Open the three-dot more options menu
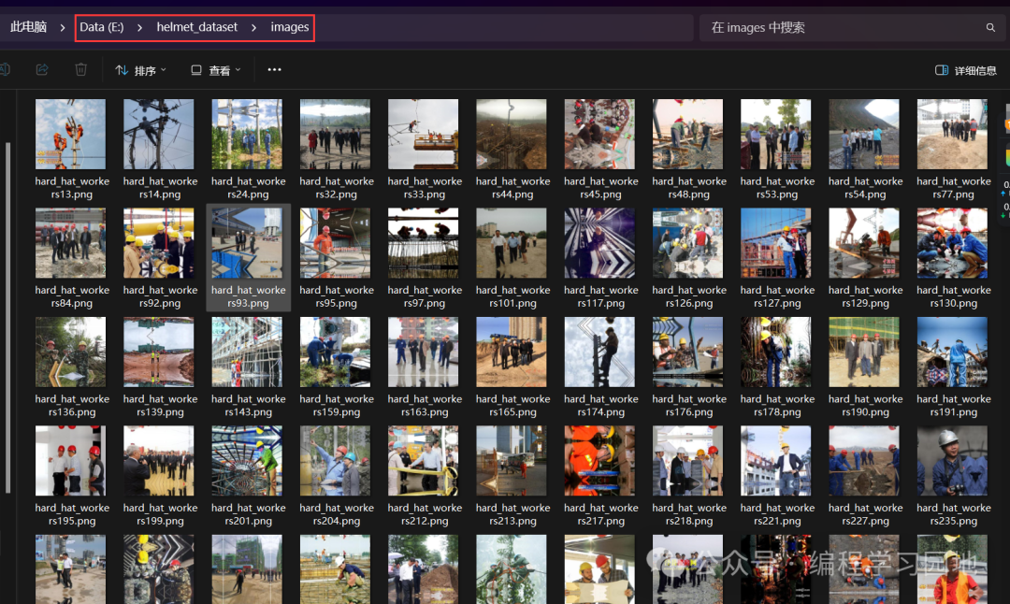This screenshot has height=604, width=1010. point(274,69)
